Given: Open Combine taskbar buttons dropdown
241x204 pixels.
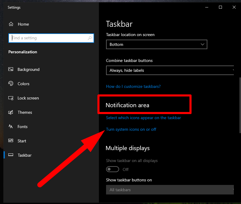Looking at the screenshot, I should point(170,70).
